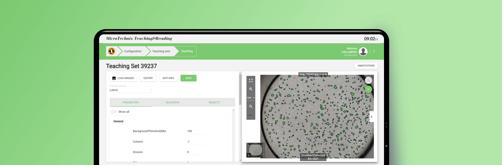Screen dimensions: 502x165
Task: Click the BackgroundThresholdMin parameter label
Action: point(150,131)
